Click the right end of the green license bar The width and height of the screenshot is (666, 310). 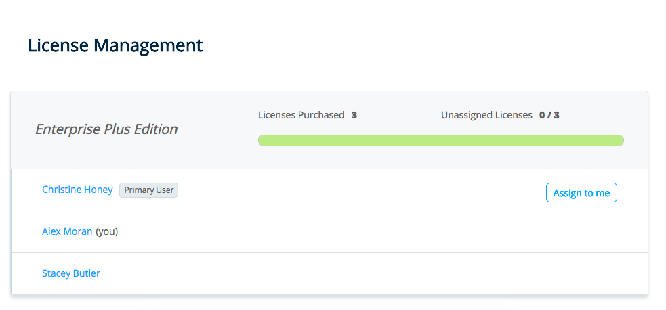[619, 140]
